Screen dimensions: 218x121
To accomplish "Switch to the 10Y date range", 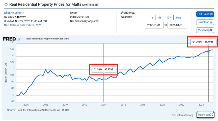I will (168, 18).
